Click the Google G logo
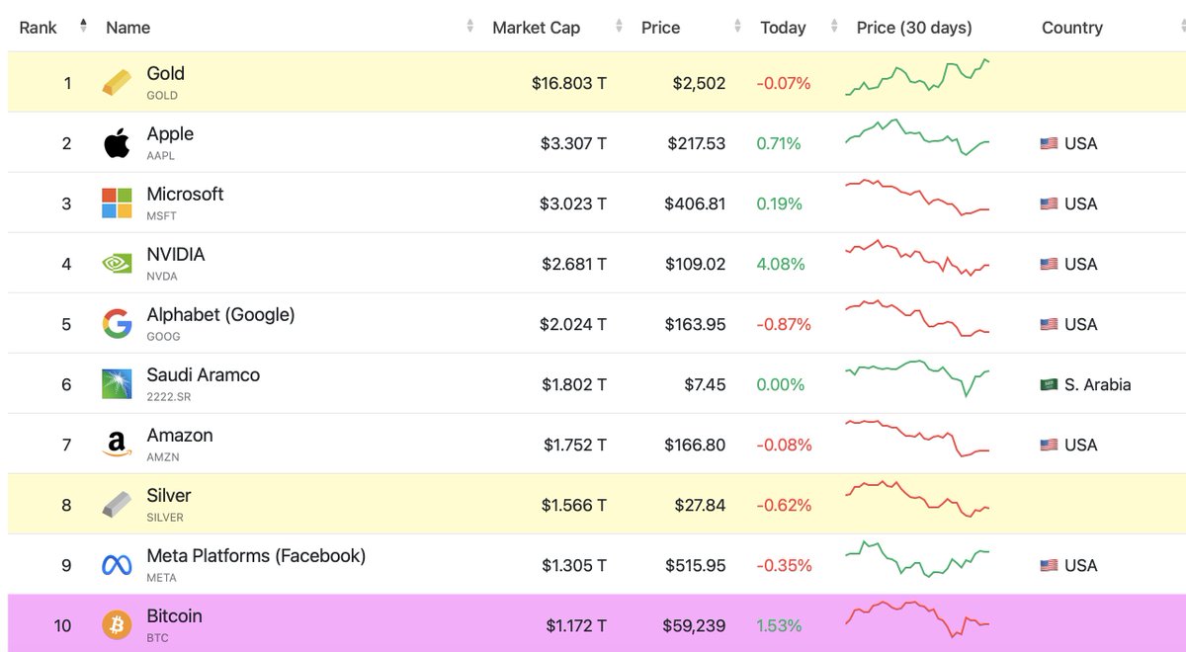 [x=117, y=324]
